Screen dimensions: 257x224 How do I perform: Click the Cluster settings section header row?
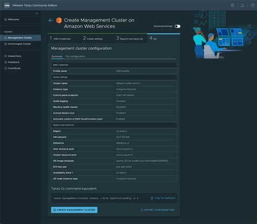coord(114,77)
